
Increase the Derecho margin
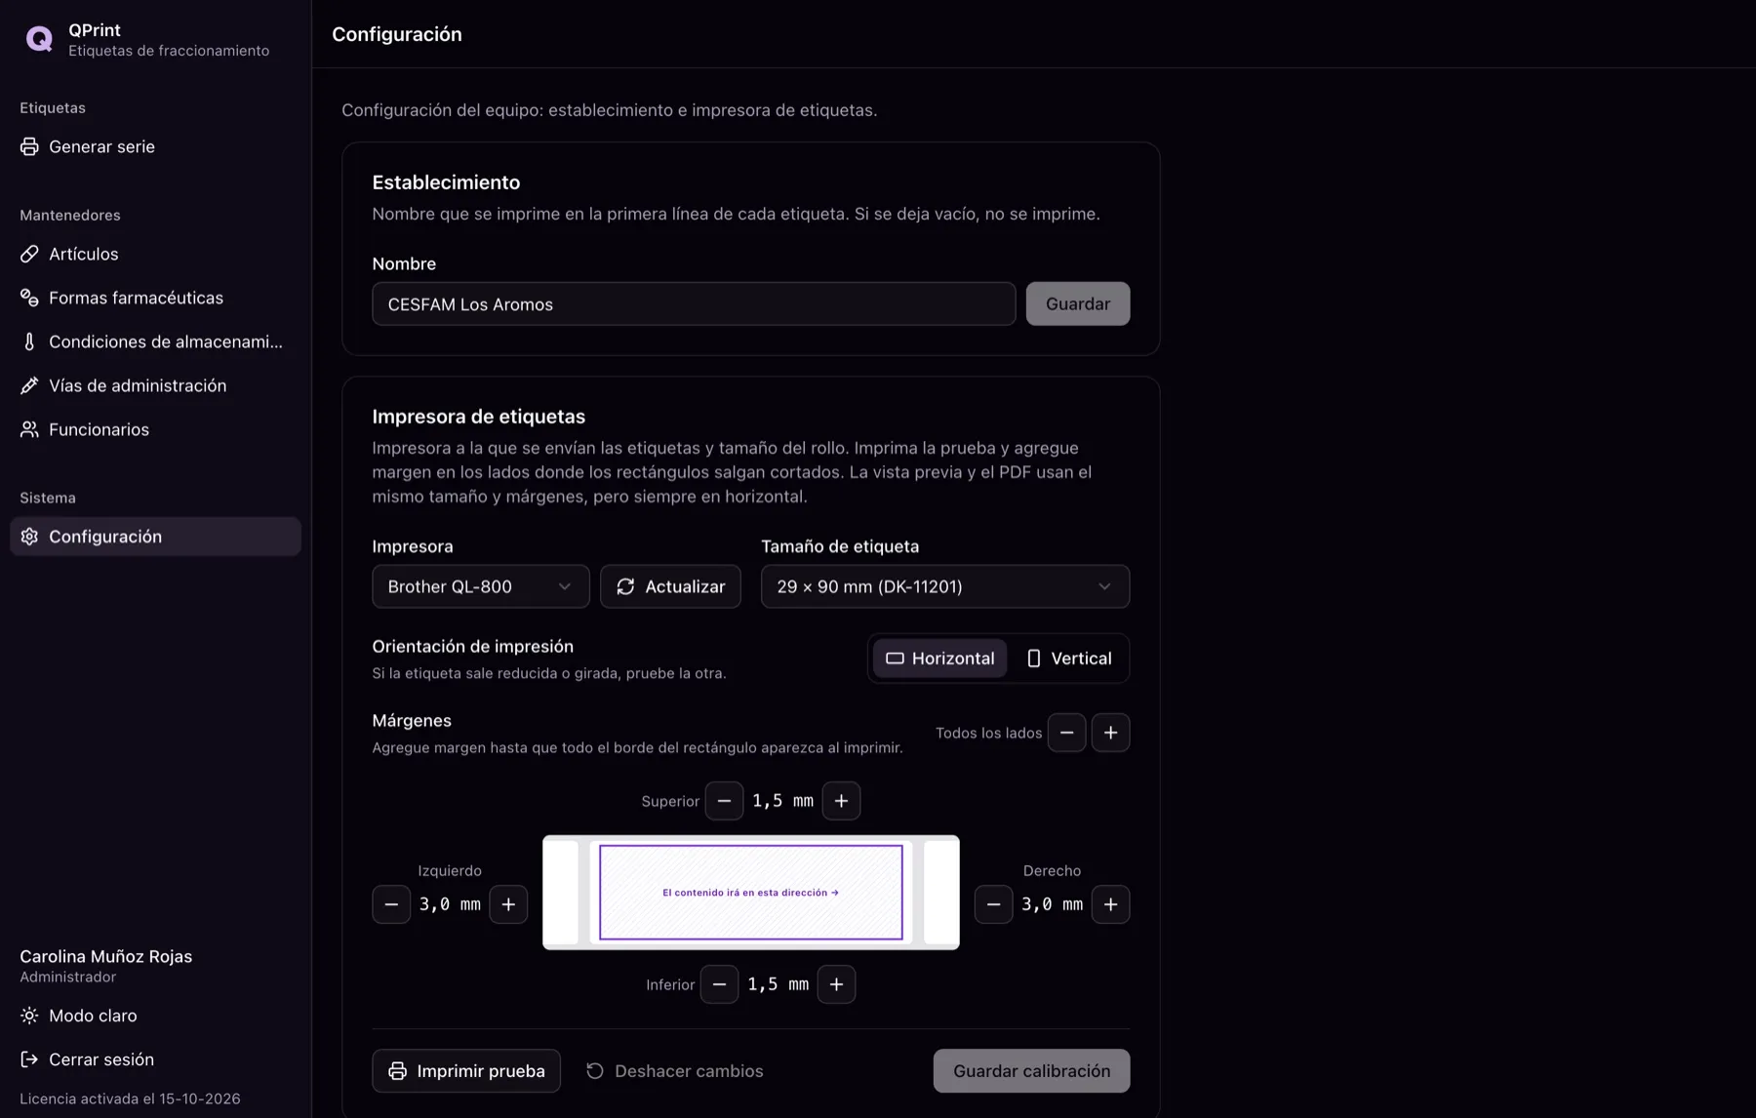coord(1110,904)
